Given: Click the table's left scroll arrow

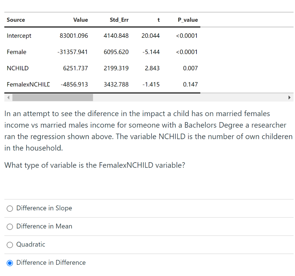Looking at the screenshot, I should 8,97.
